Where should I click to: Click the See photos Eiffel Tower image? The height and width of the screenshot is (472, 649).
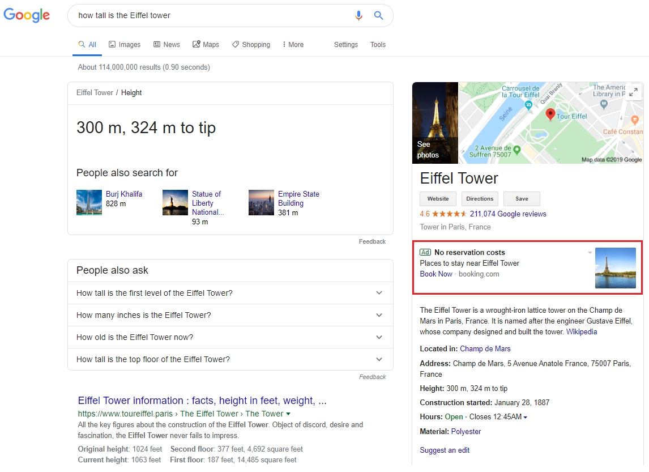[435, 122]
